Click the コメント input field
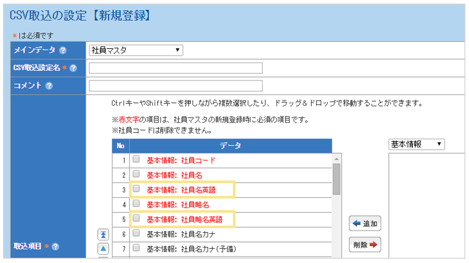Screen dimensions: 469x263 coord(175,86)
